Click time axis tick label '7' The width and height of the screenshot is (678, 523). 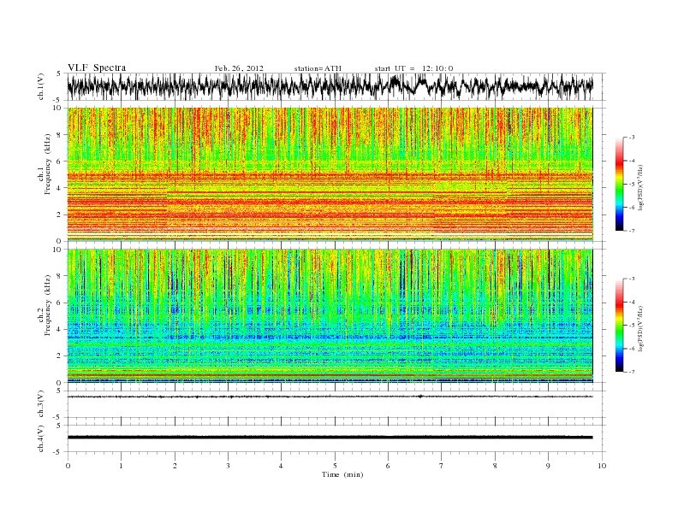(442, 466)
